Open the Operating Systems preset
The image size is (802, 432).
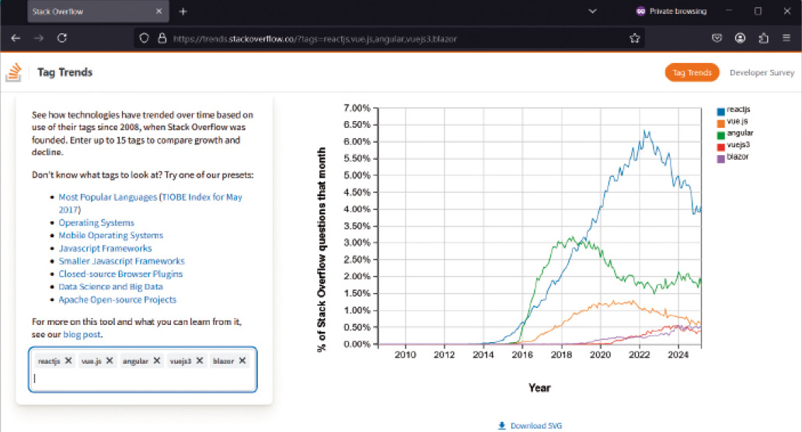click(x=96, y=223)
